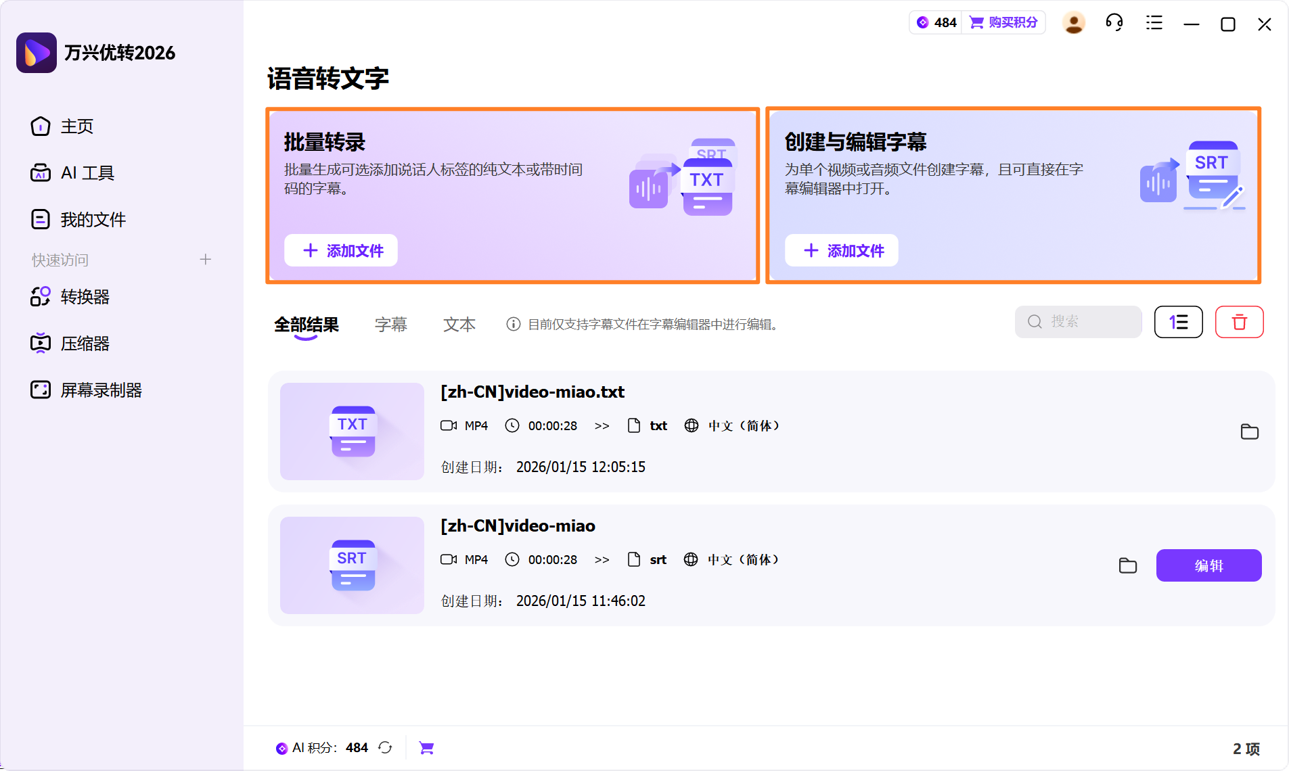Click 添加文件 under 批量转录

coord(340,250)
